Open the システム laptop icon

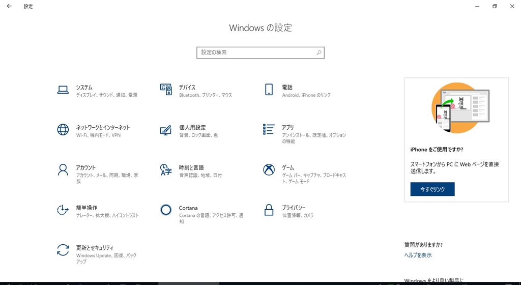[x=63, y=90]
